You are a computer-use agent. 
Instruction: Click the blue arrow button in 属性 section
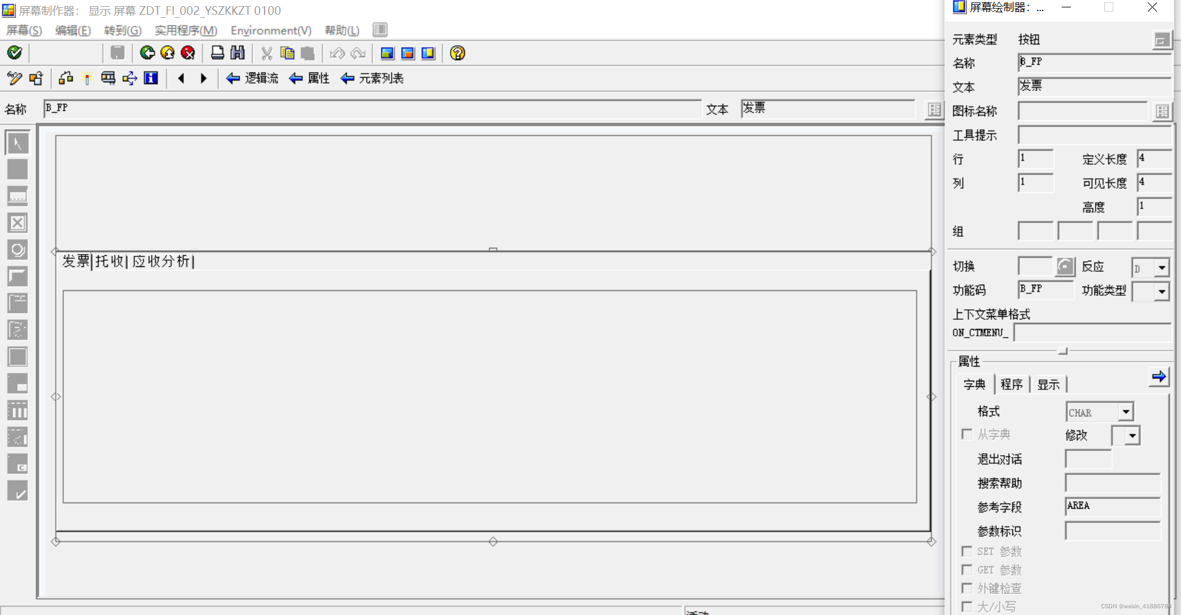tap(1159, 376)
